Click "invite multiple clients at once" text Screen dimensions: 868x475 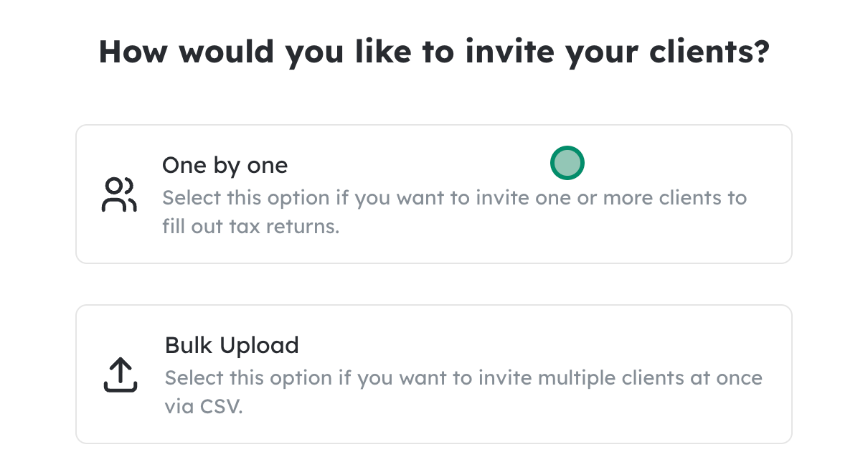pyautogui.click(x=570, y=377)
